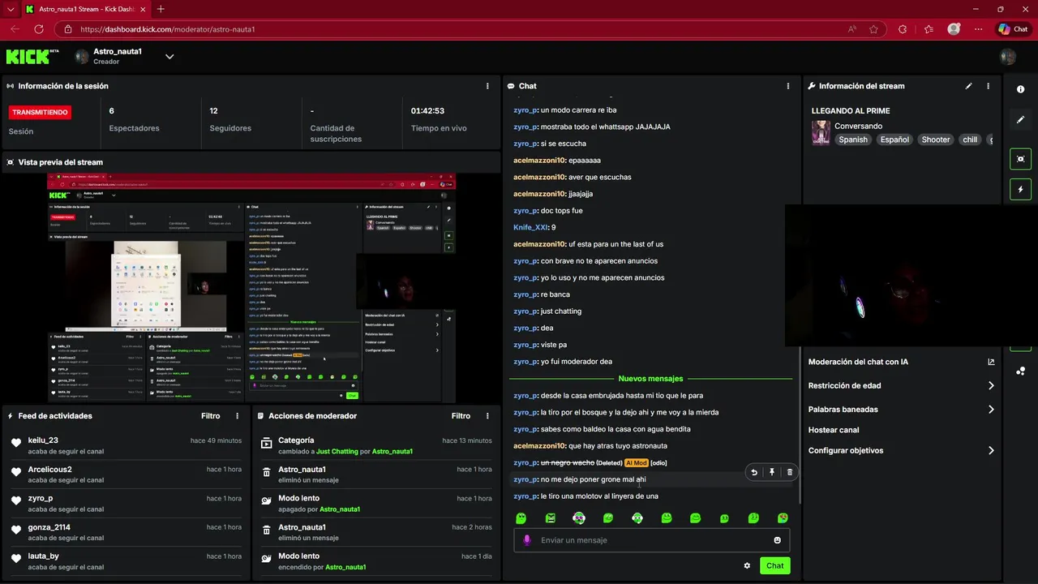
Task: Click the stream preview video thumbnail
Action: tap(251, 287)
